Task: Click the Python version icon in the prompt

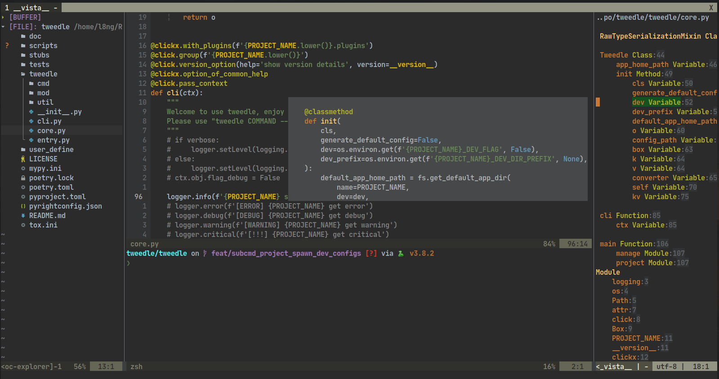Action: coord(401,254)
